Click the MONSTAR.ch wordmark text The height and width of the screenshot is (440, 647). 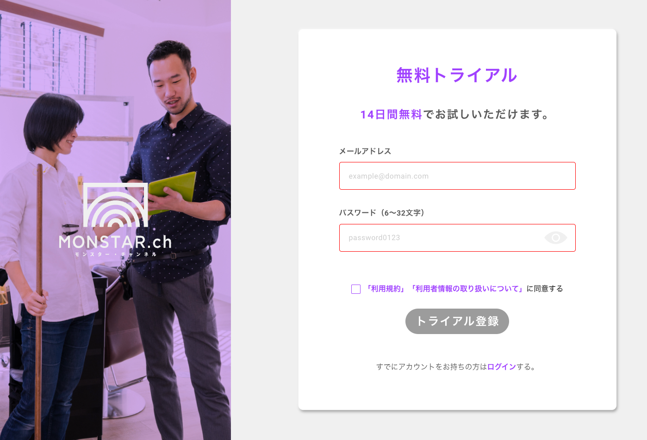(x=116, y=242)
